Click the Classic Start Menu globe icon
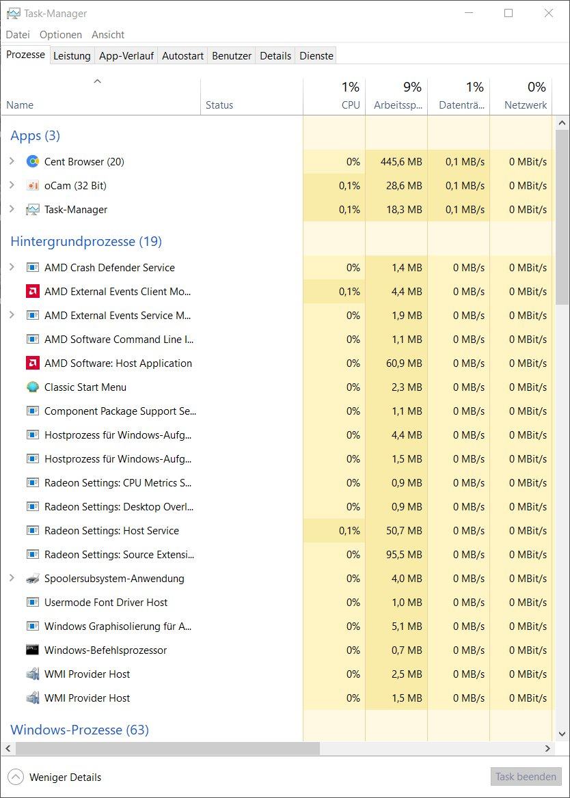The image size is (570, 798). click(x=32, y=387)
